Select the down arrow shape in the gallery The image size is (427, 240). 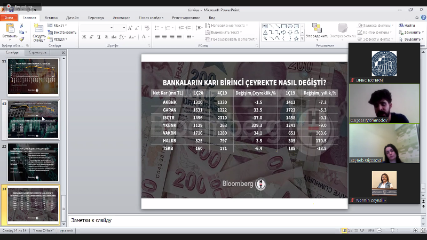(290, 33)
